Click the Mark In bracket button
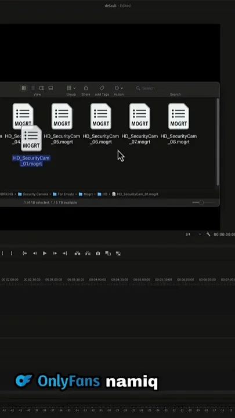The height and width of the screenshot is (418, 235). click(x=2, y=253)
